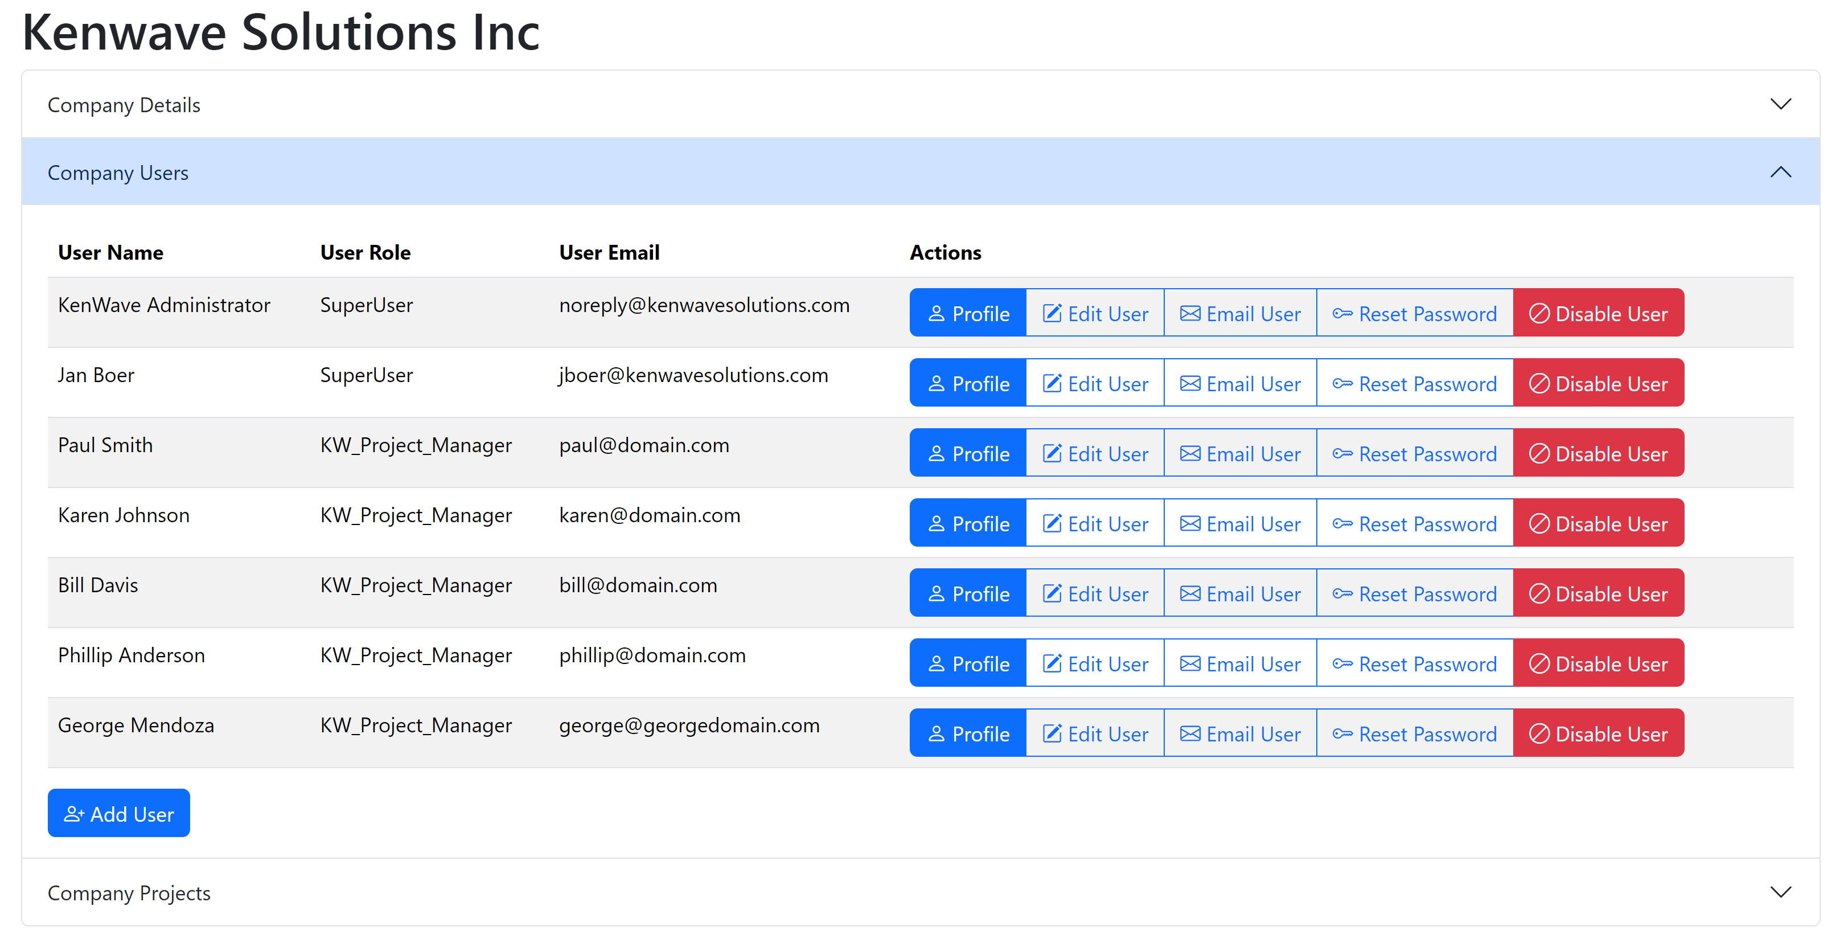Click the Reset Password key icon for Karen Johnson
The image size is (1840, 943).
1344,523
